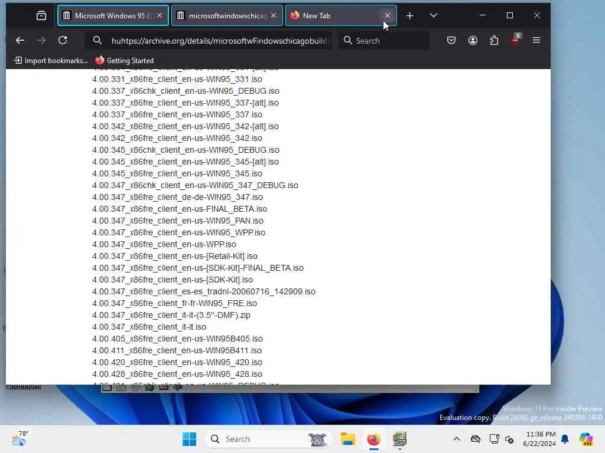Open 4.00.411 en-us-WIN95B411.iso file
The height and width of the screenshot is (453, 605).
point(177,350)
